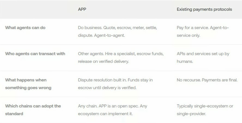The image size is (242, 123).
Task: Select the 'What agents can do' row label
Action: pyautogui.click(x=25, y=28)
